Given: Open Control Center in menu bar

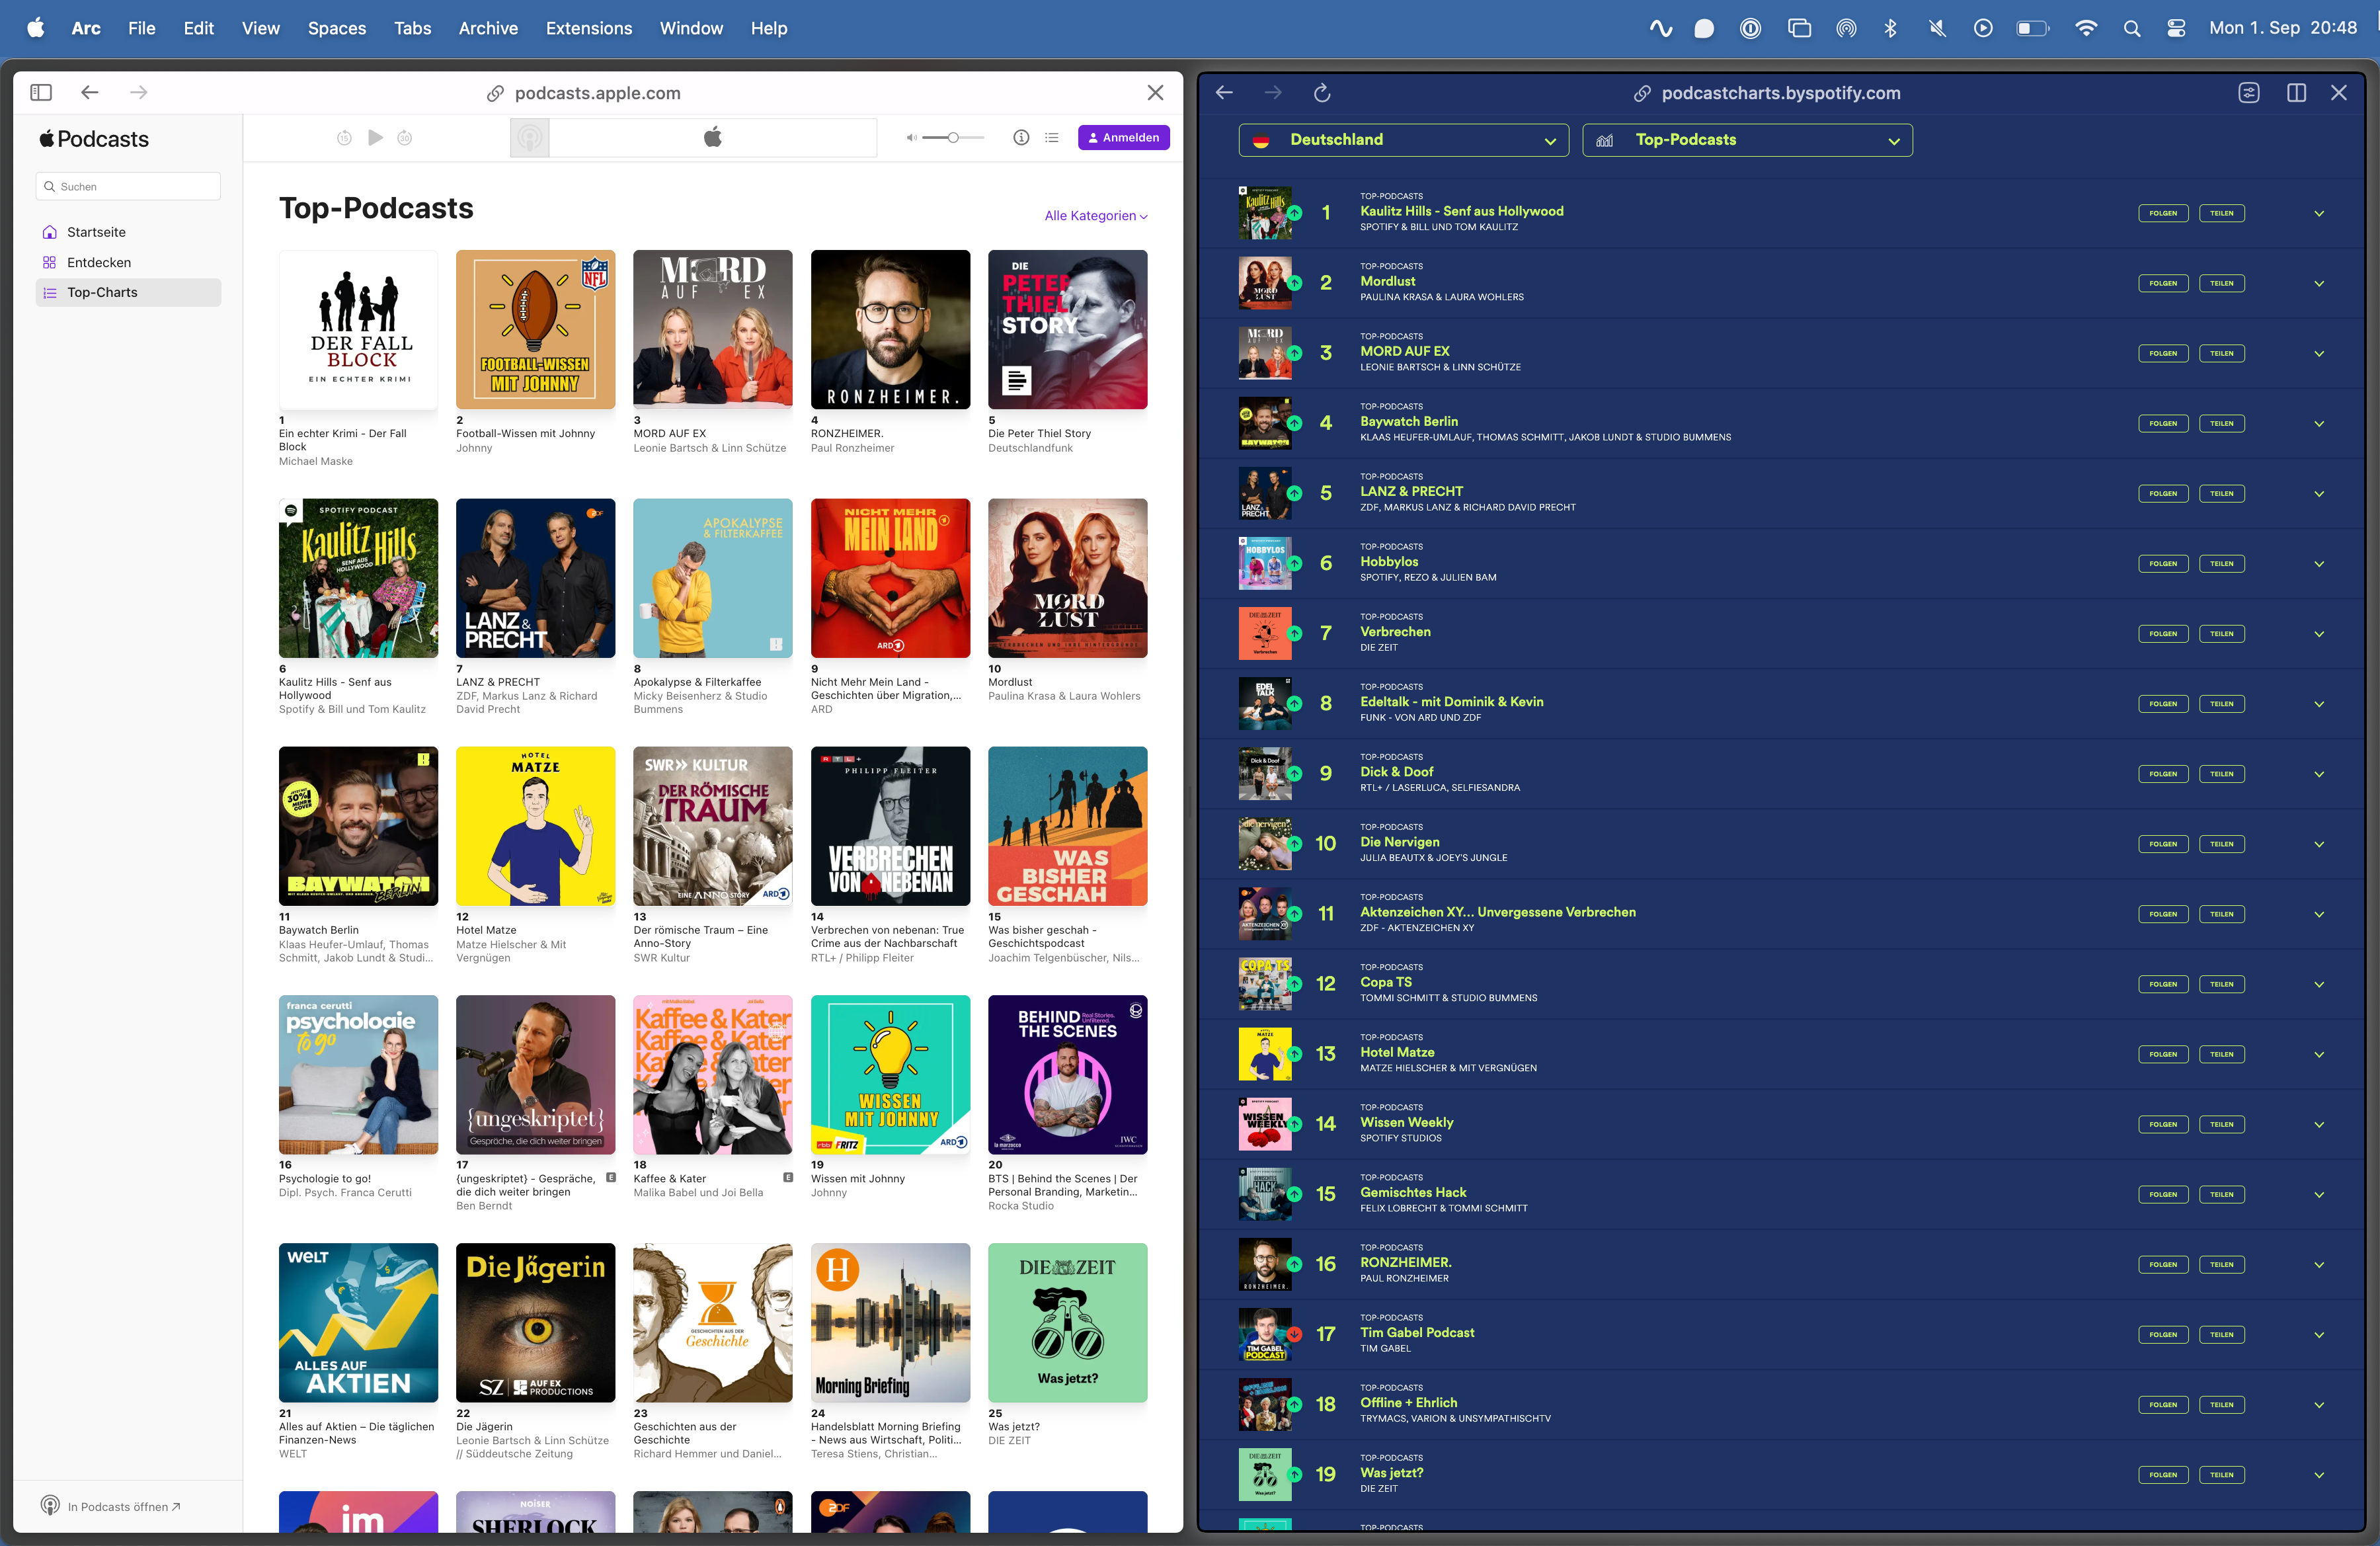Looking at the screenshot, I should point(2175,28).
